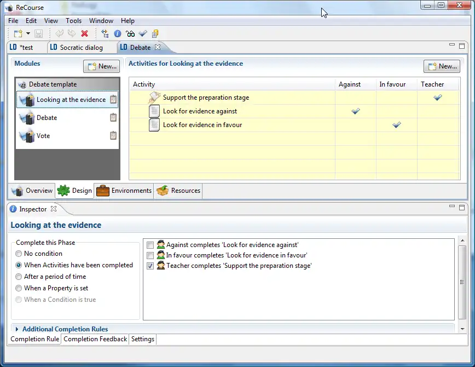The width and height of the screenshot is (475, 367).
Task: Choose 'After a period of time' option
Action: (x=19, y=277)
